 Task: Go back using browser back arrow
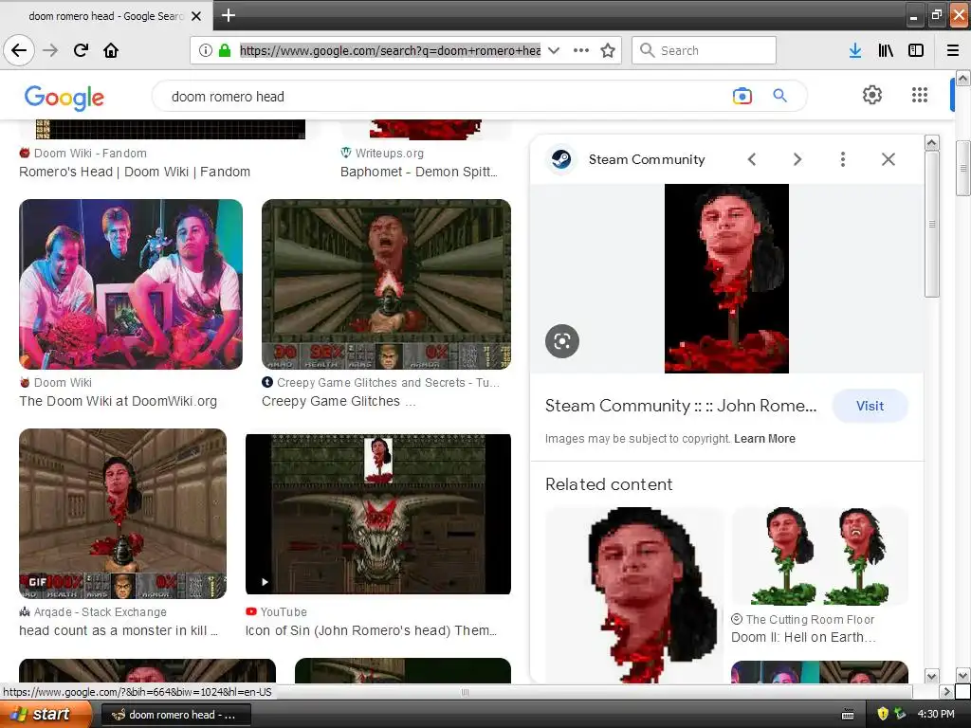tap(19, 50)
